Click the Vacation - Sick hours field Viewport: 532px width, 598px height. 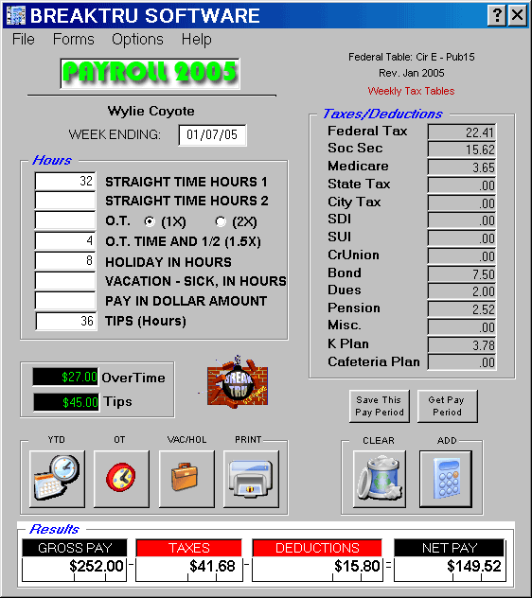point(65,281)
